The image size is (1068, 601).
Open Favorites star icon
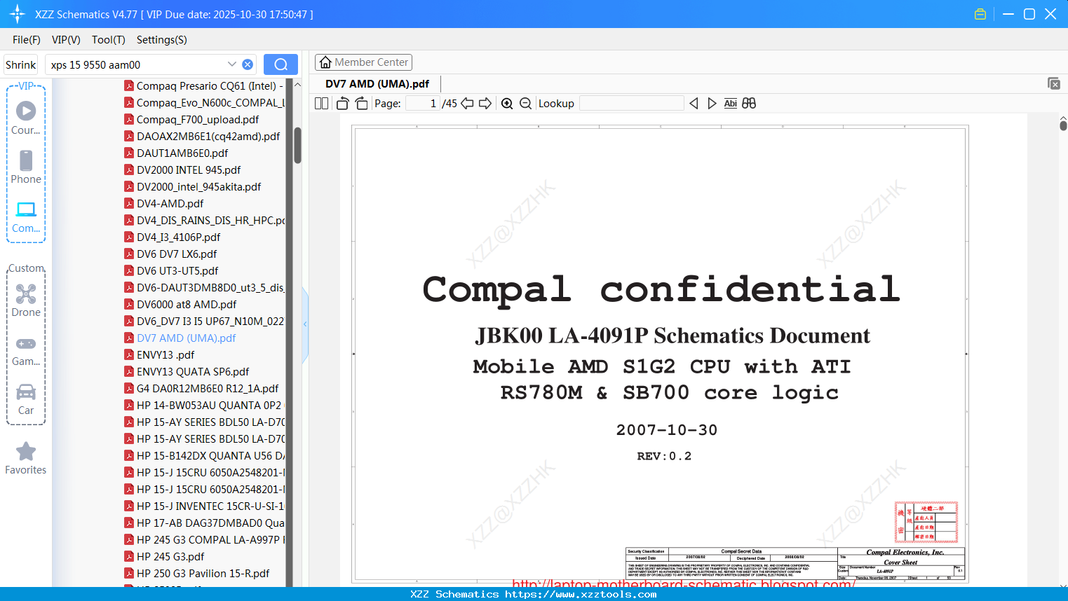click(x=26, y=458)
